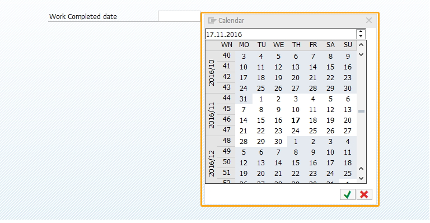The width and height of the screenshot is (430, 223).
Task: Select October 28 in week 43
Action: pyautogui.click(x=313, y=89)
